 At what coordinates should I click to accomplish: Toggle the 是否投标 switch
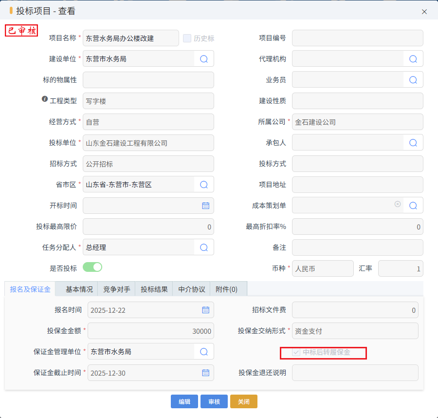tap(92, 267)
